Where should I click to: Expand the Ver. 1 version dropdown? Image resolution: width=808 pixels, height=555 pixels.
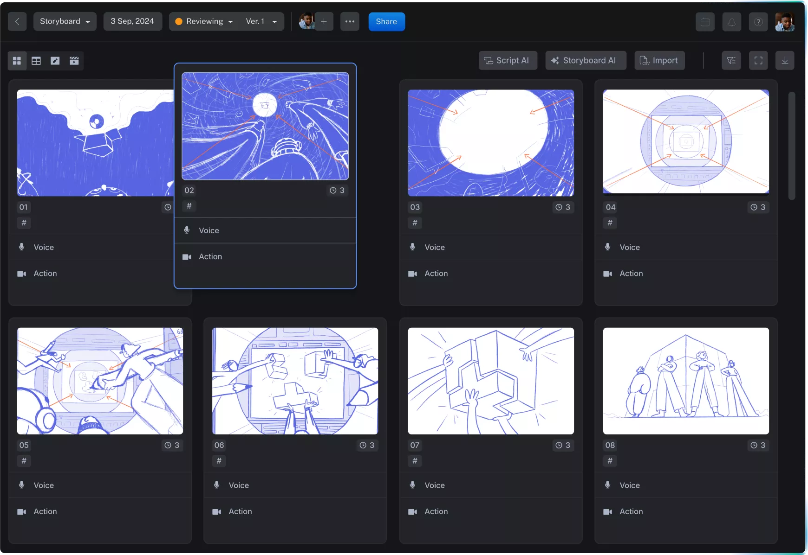pyautogui.click(x=261, y=21)
